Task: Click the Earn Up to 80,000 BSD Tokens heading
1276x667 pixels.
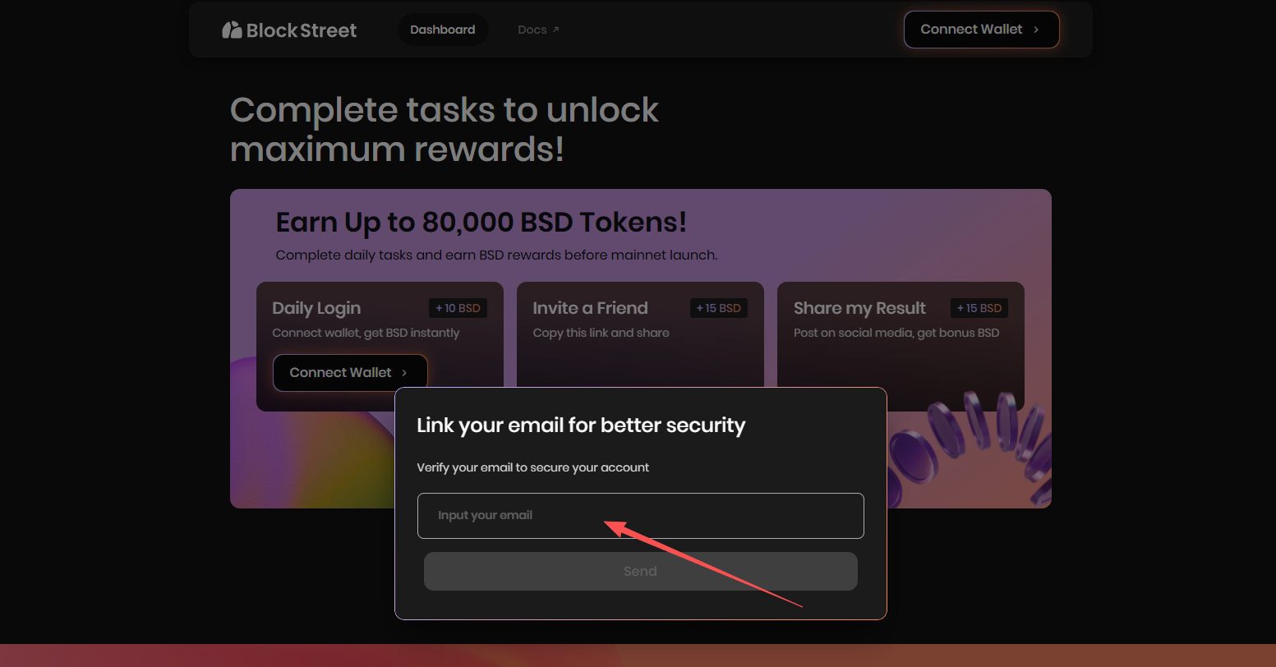Action: (481, 223)
